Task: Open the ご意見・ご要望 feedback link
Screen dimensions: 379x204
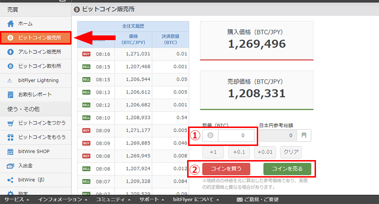Action: click(258, 200)
